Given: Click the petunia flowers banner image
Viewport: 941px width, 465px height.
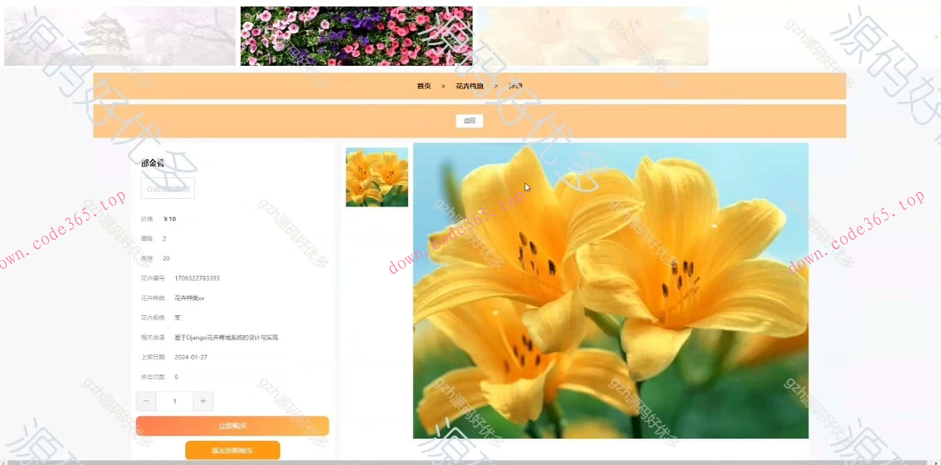Looking at the screenshot, I should point(356,36).
